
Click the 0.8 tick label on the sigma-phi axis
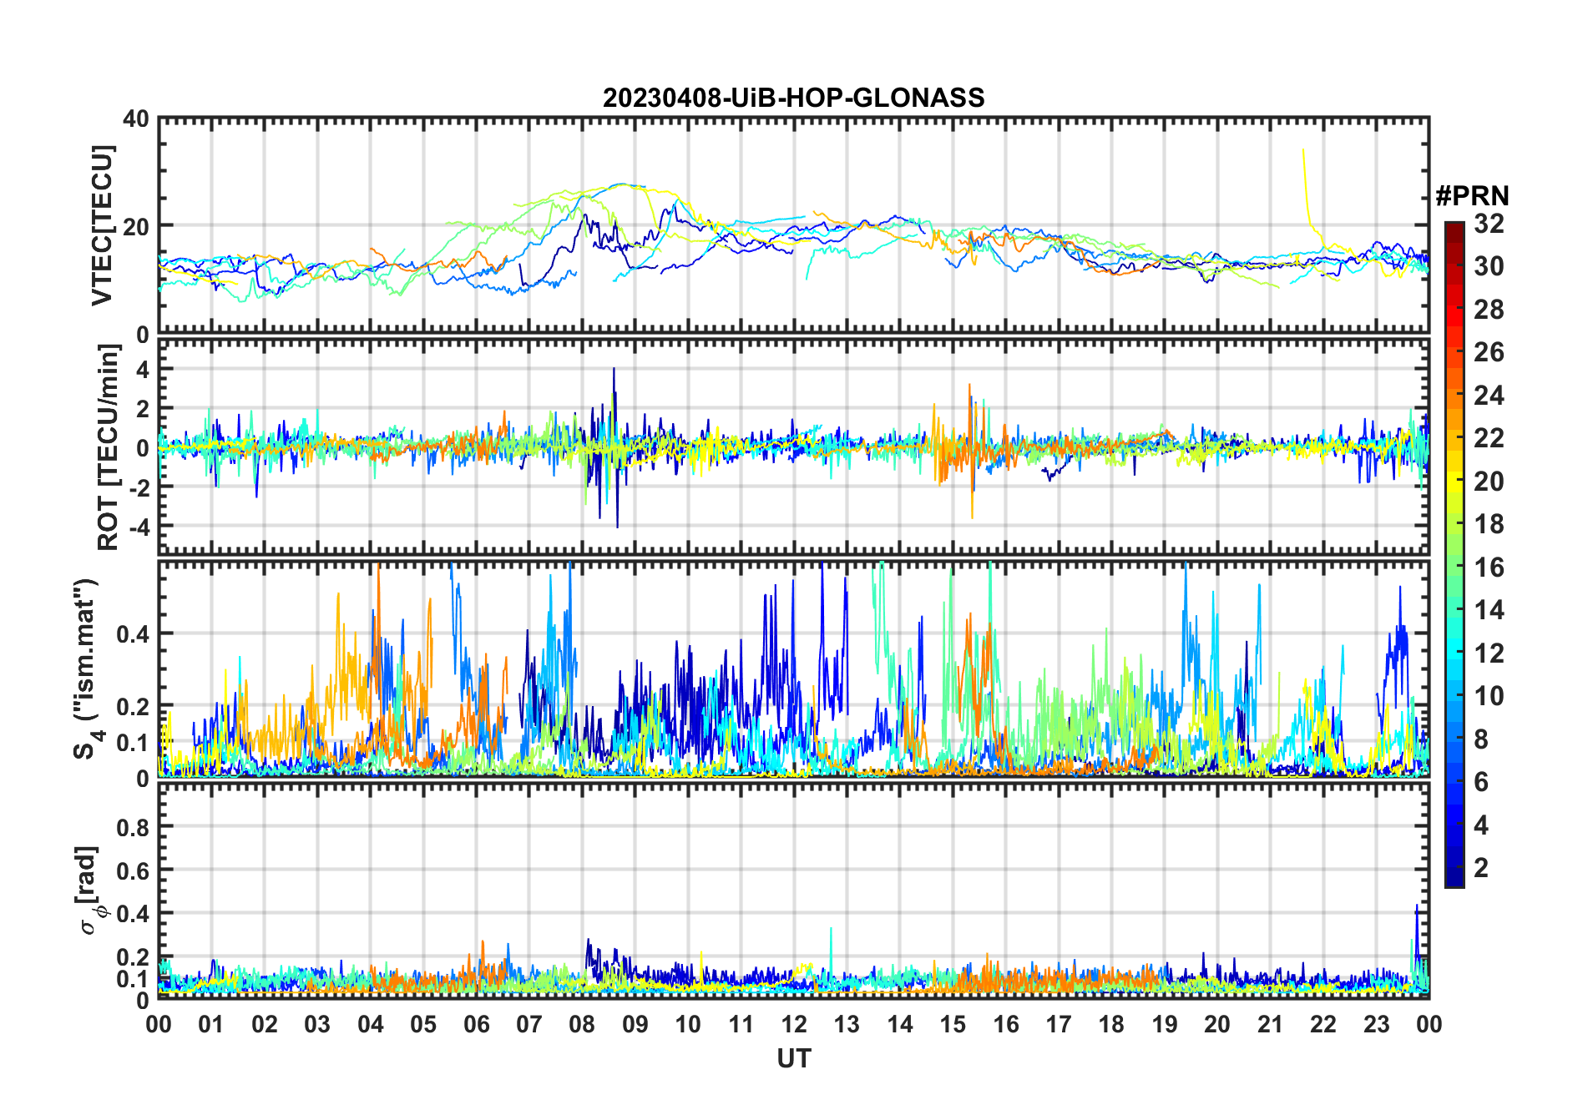134,827
